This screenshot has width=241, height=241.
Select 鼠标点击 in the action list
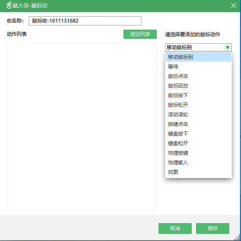(198, 76)
